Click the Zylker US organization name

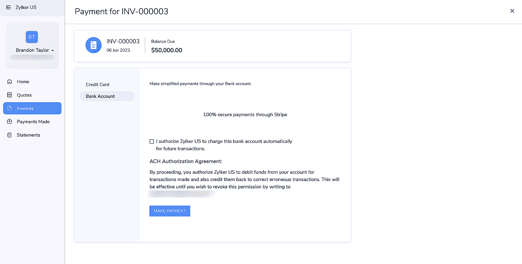(x=26, y=7)
